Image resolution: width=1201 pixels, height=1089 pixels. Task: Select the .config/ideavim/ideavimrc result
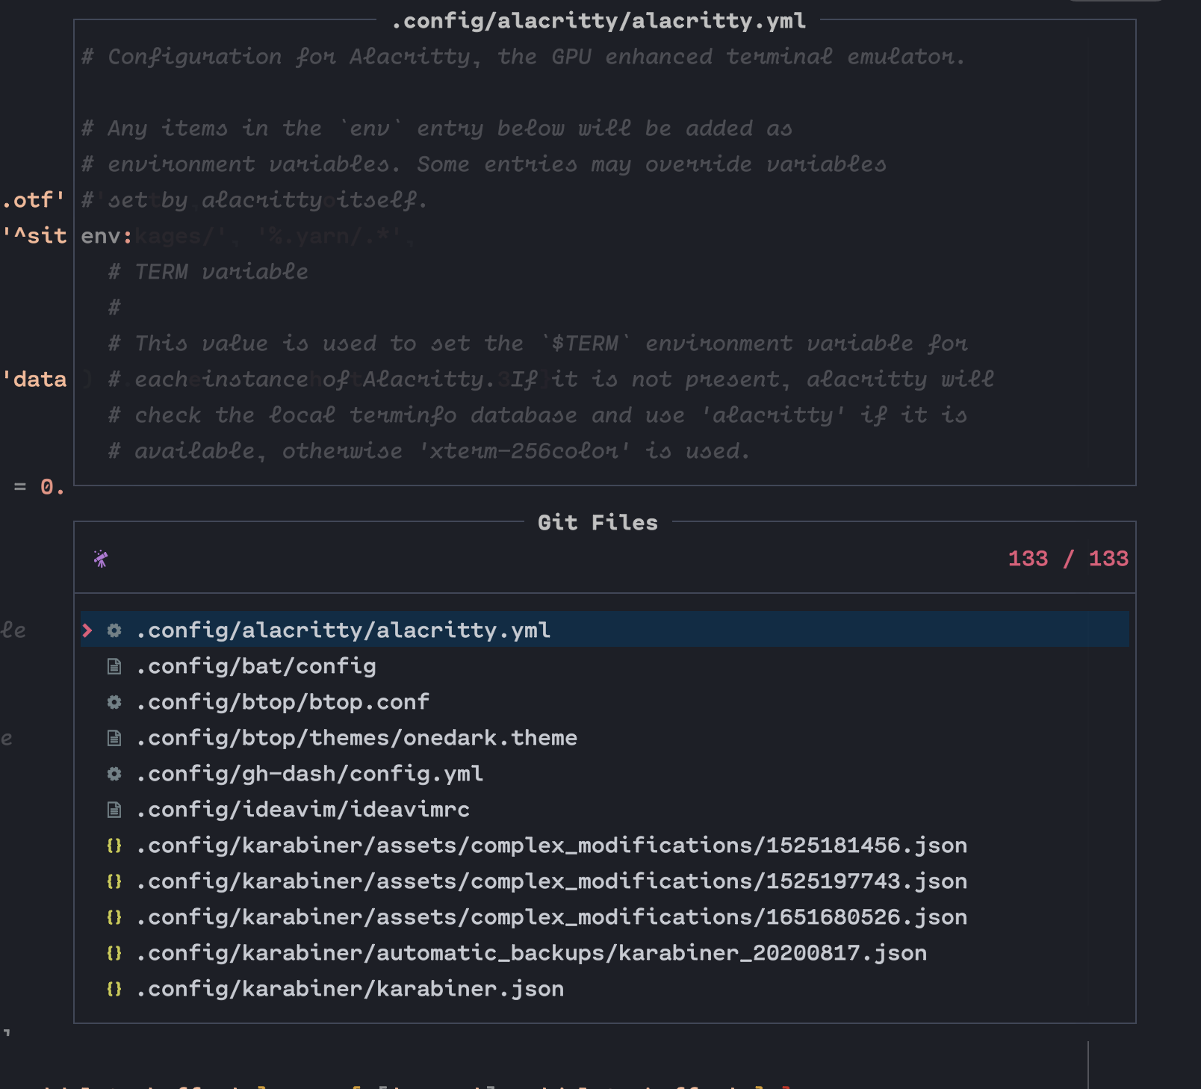[x=302, y=810]
